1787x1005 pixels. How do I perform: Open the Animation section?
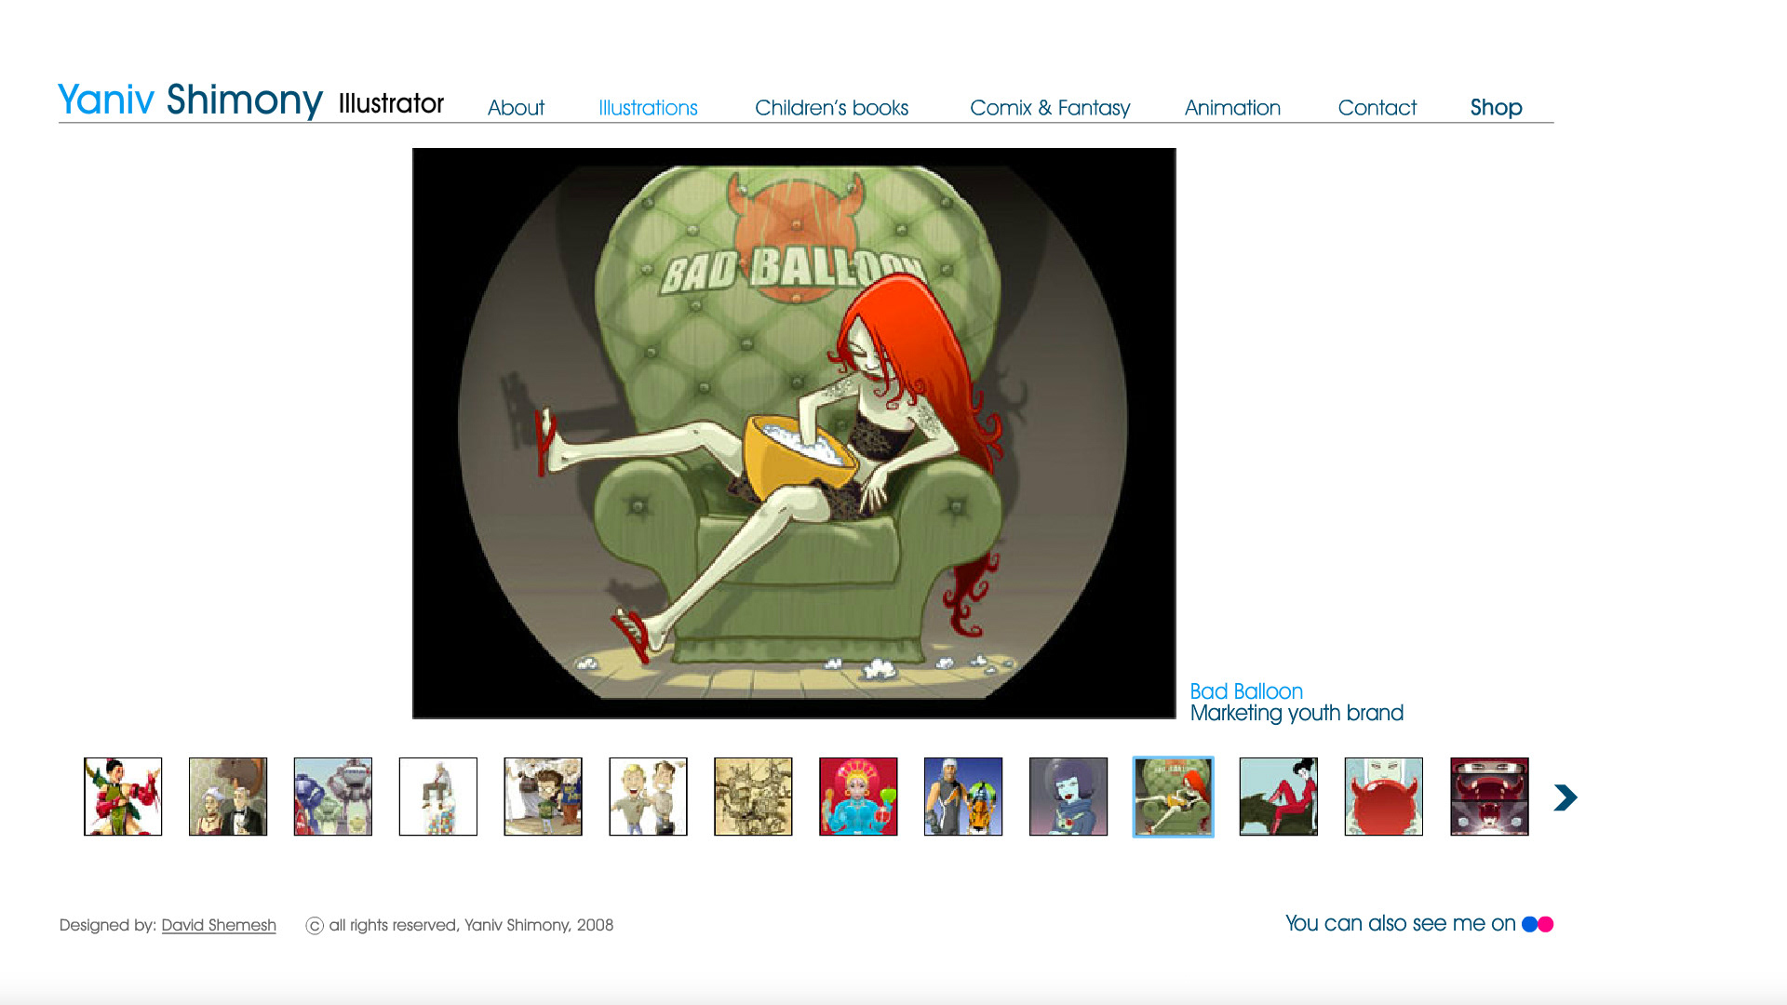[x=1232, y=108]
